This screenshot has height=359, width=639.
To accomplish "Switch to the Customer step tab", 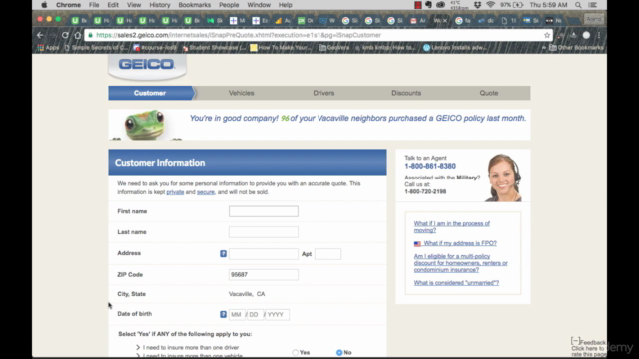I will [150, 93].
